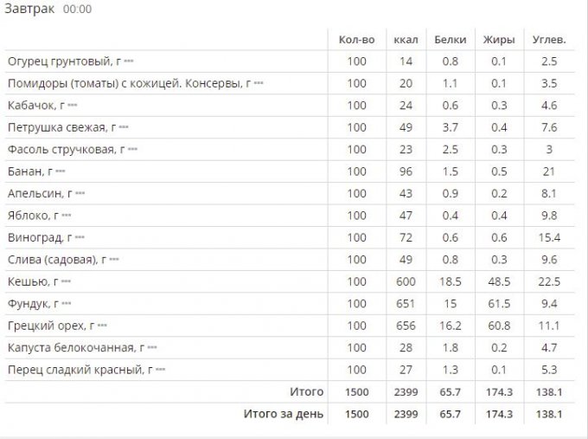Open the options dots after Кешью
Viewport: 588px width, 439px height.
[66, 282]
